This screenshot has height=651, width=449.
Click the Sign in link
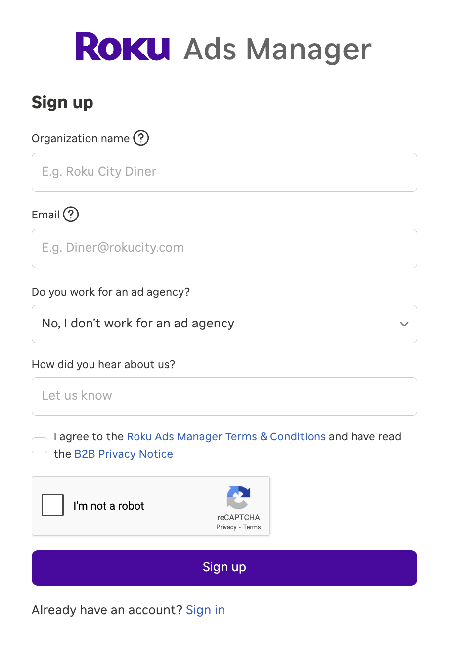tap(205, 610)
